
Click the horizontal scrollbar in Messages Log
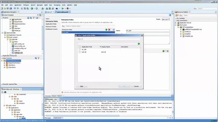(x=83, y=116)
